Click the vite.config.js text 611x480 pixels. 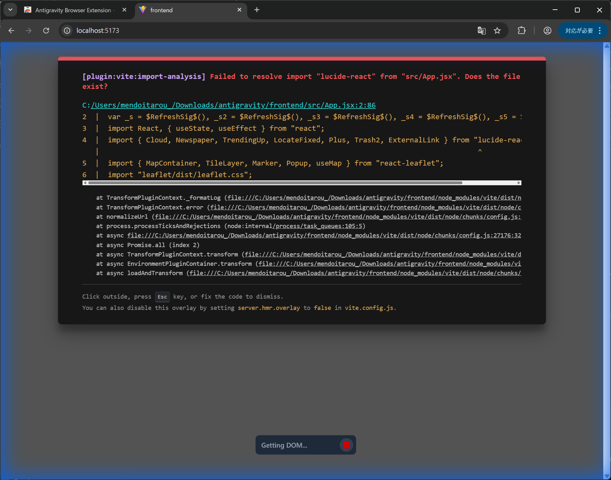point(369,308)
